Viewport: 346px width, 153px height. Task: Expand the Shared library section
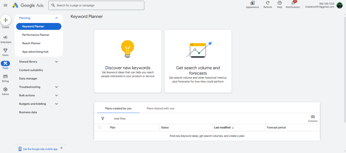[x=56, y=62]
